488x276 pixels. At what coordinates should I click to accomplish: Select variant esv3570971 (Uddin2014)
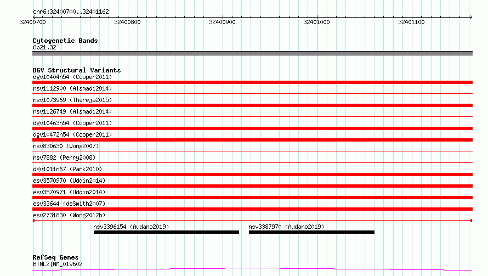click(69, 192)
